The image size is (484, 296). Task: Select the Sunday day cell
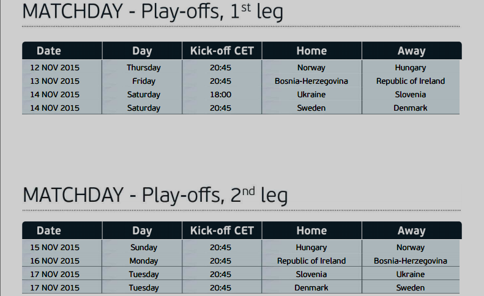[144, 248]
